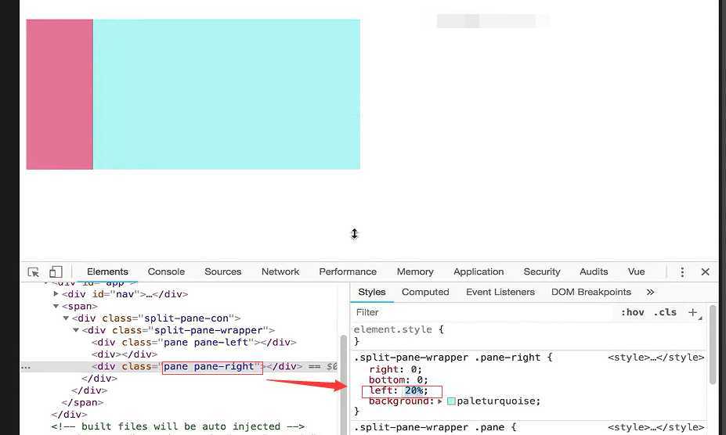
Task: Open the Performance tab
Action: coord(348,271)
